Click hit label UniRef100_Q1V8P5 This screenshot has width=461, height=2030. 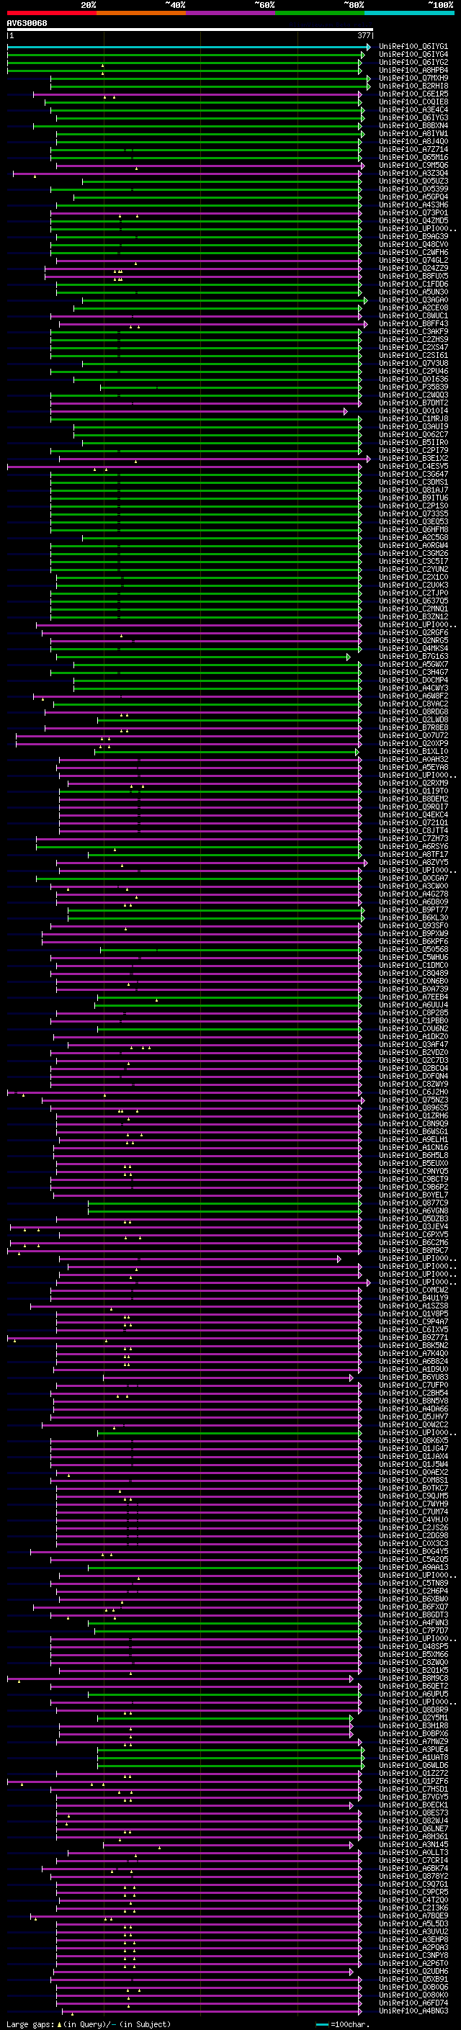(x=413, y=1314)
